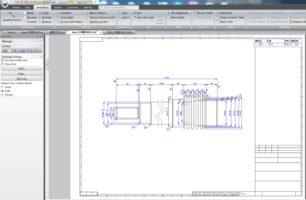Select the 2154 overall length dimension
Screen dimensions: 306x200
tap(167, 78)
